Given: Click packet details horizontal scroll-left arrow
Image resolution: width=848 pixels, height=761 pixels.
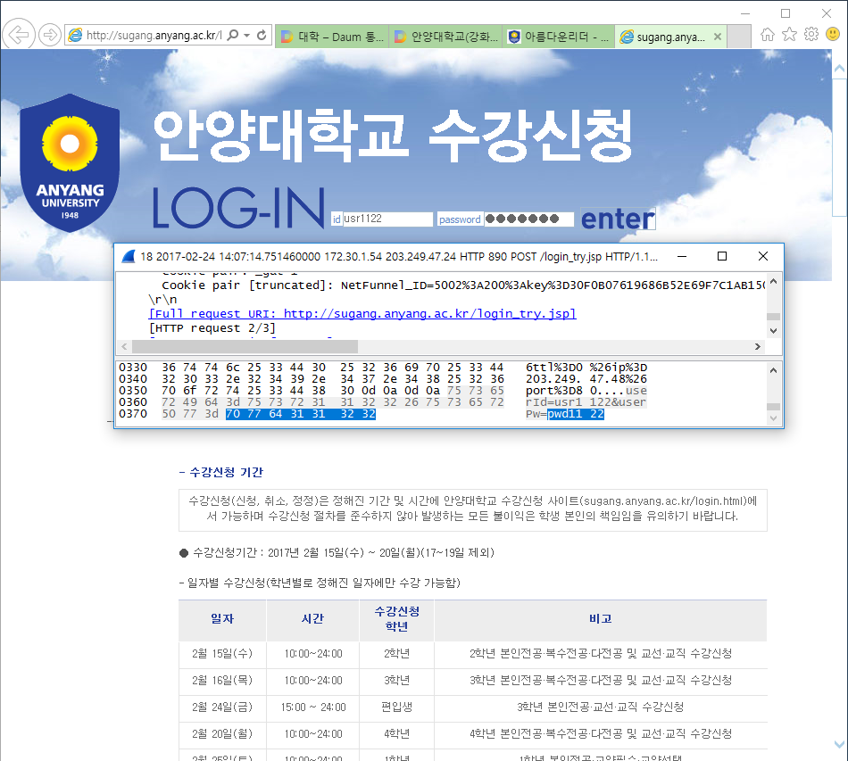Looking at the screenshot, I should pyautogui.click(x=124, y=346).
